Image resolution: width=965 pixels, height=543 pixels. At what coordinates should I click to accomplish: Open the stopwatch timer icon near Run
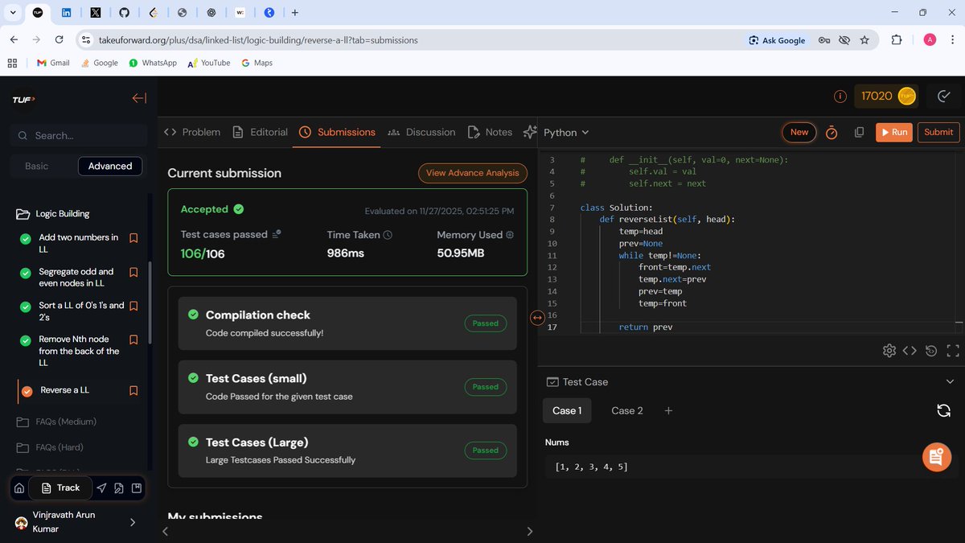[832, 133]
